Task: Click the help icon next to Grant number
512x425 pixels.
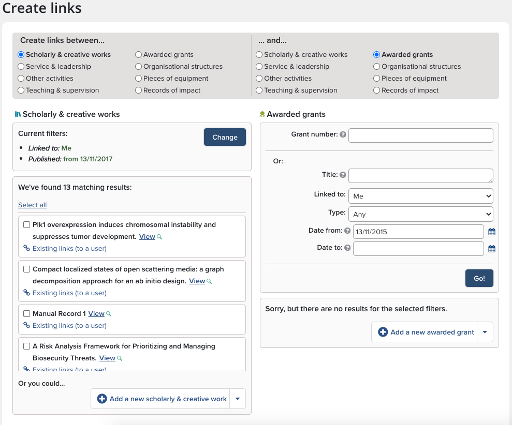Action: 342,134
